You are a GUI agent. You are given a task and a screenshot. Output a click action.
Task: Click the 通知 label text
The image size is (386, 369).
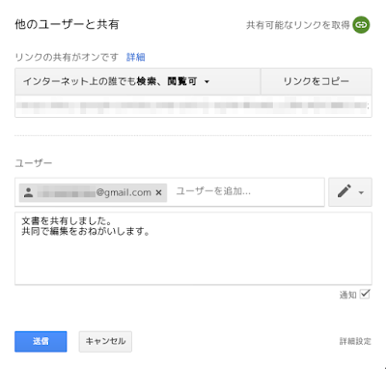[x=347, y=295]
